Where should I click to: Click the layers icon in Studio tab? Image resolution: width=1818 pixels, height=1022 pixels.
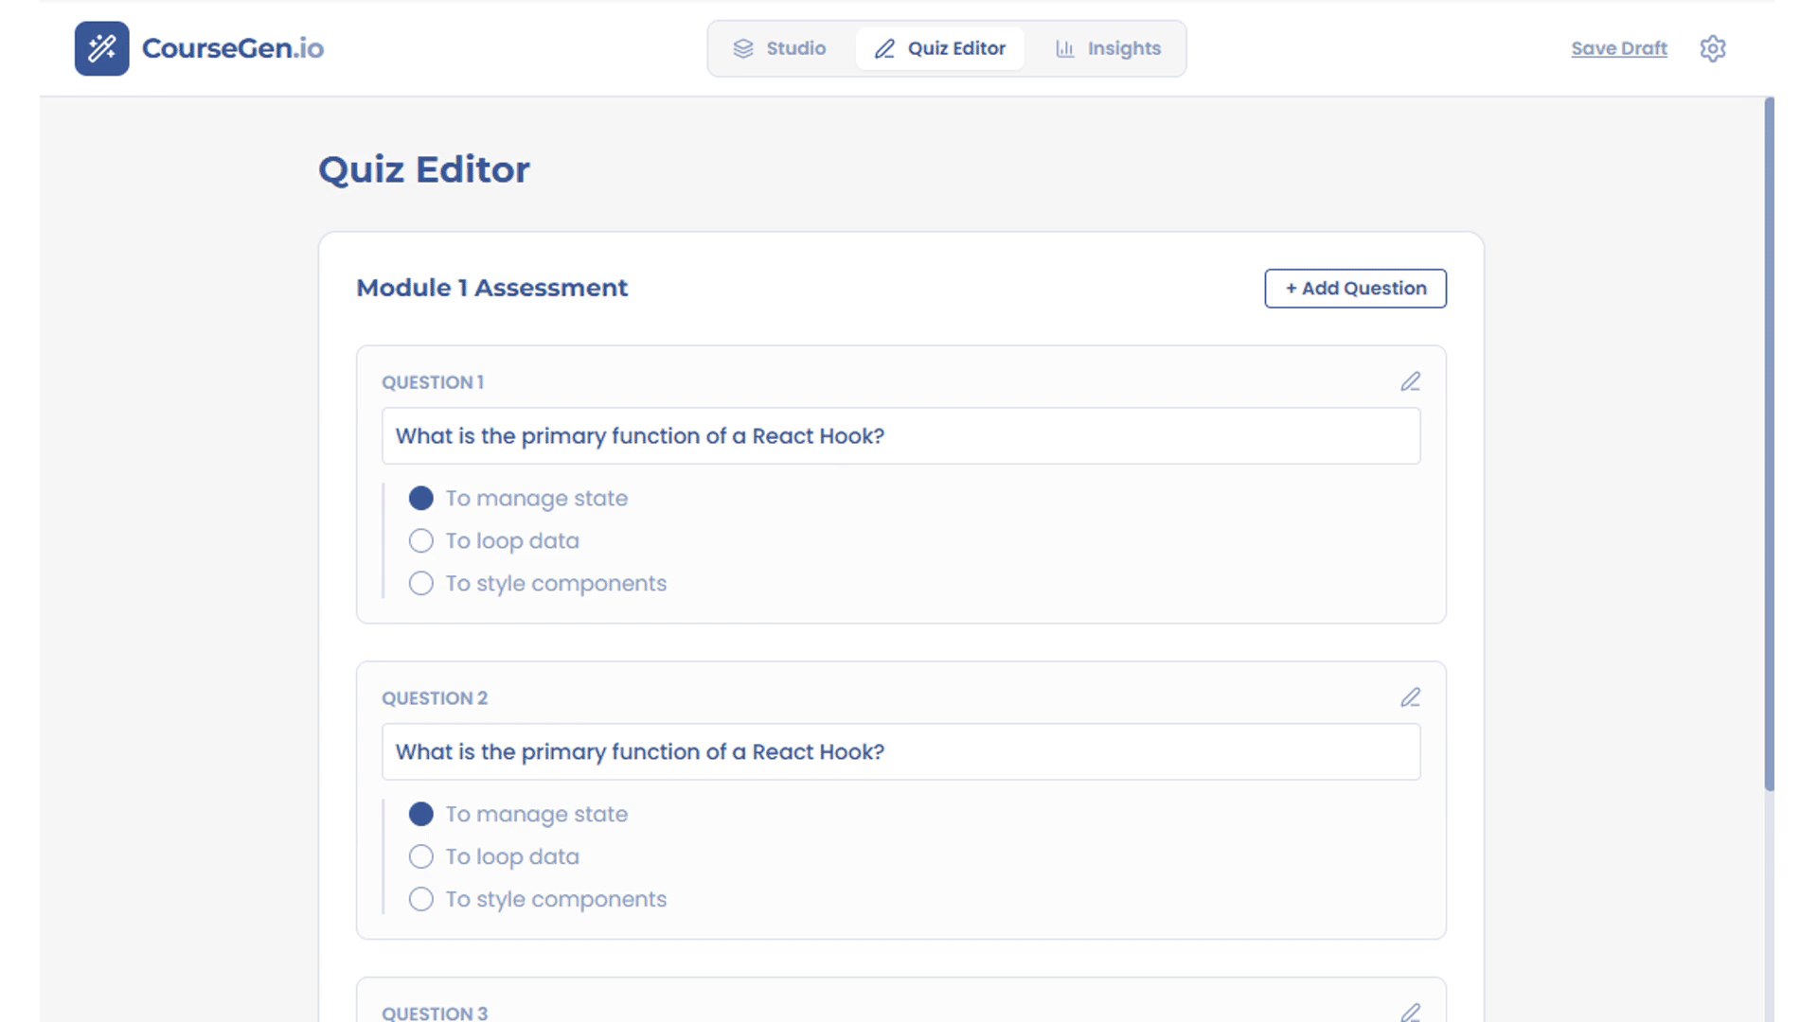(743, 48)
